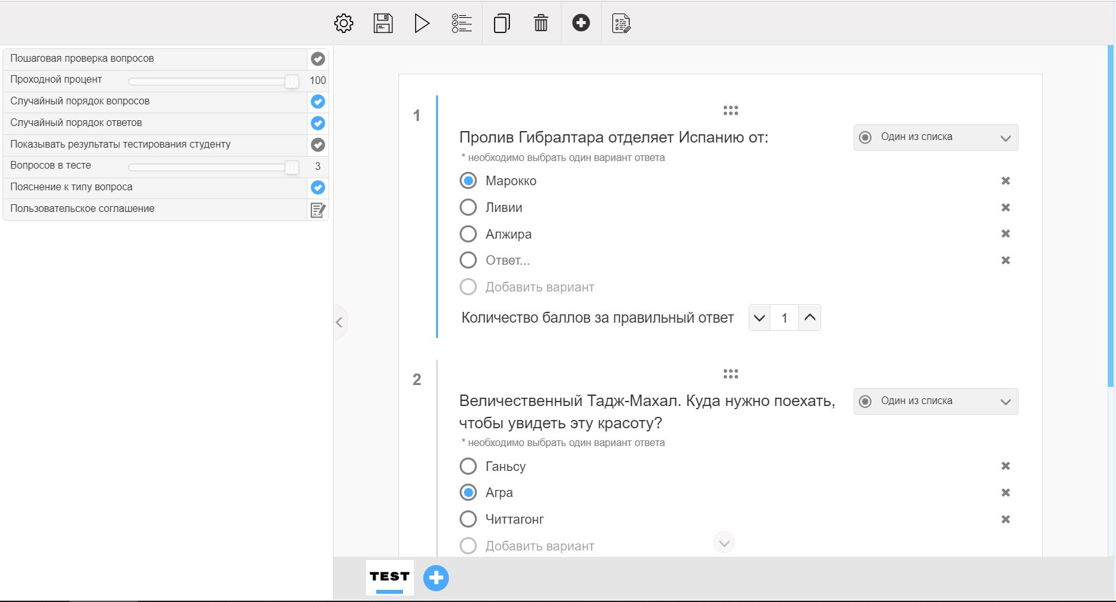Open settings with the gear icon
Screen dimensions: 1116x602
[344, 24]
